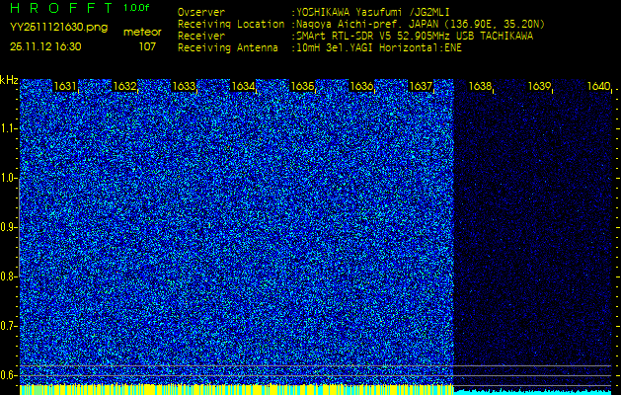621x395 pixels.
Task: Click the 1631 time marker
Action: [x=65, y=86]
